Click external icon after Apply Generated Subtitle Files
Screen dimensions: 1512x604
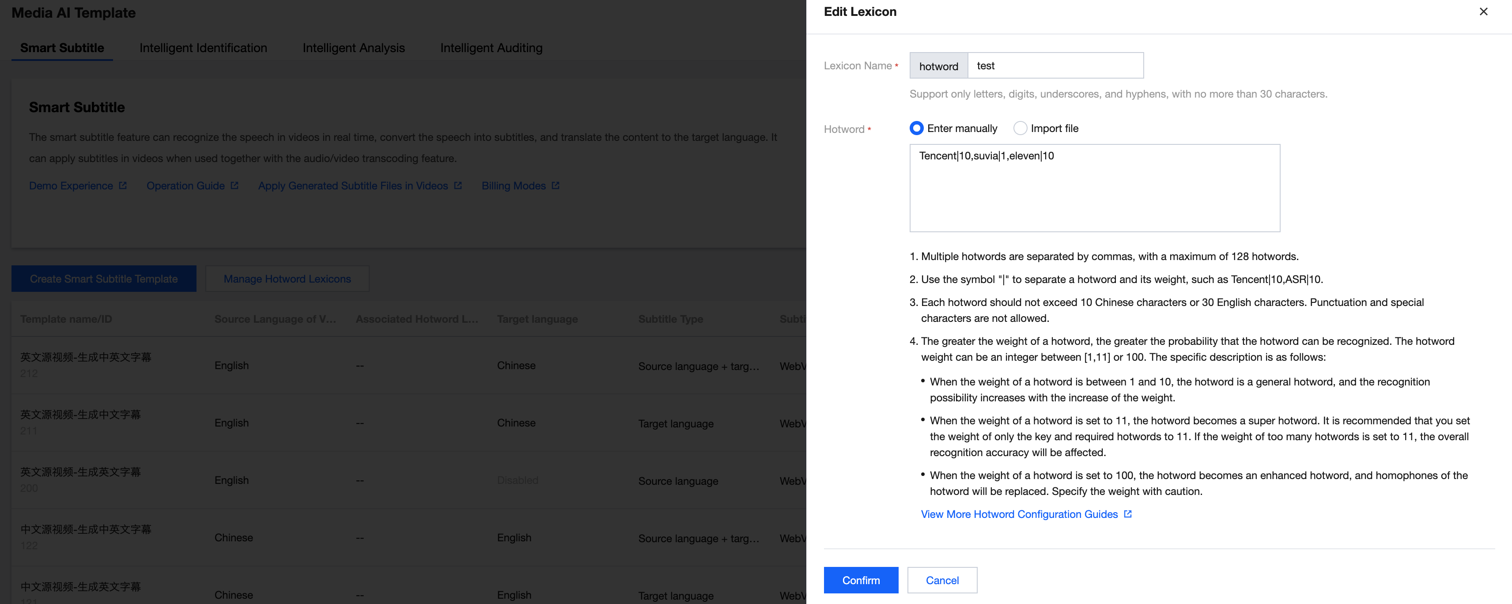coord(458,185)
